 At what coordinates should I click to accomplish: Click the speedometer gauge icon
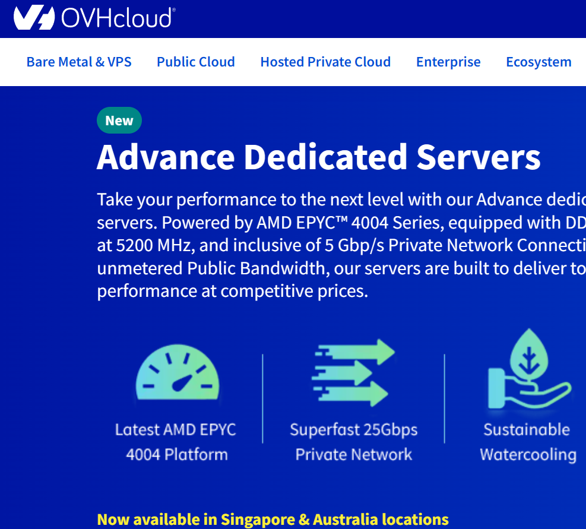point(178,372)
